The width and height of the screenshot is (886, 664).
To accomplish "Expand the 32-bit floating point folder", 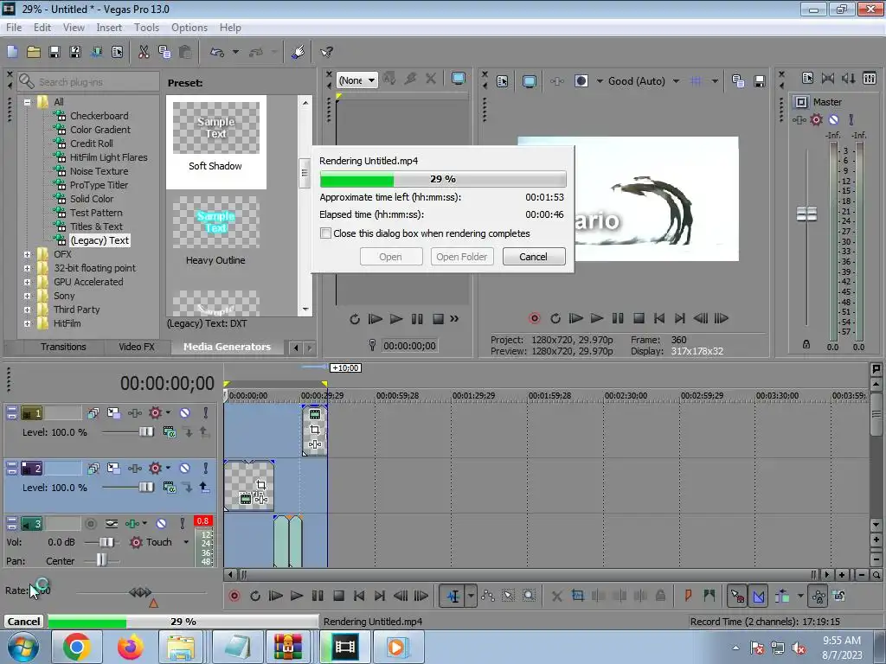I will 27,268.
